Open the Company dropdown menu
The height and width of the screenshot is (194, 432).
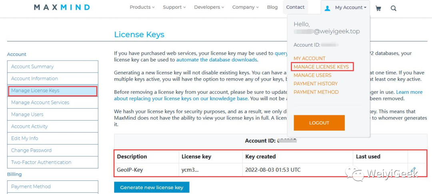[x=246, y=7]
